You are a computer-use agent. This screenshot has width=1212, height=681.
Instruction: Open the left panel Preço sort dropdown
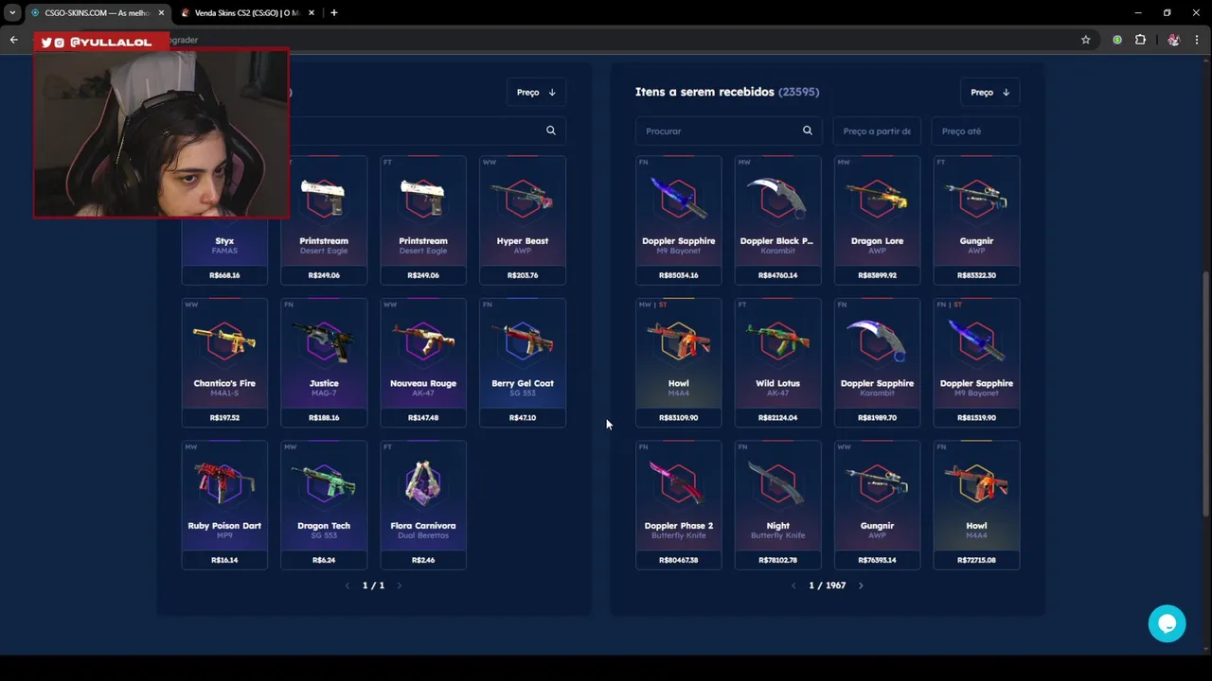click(x=536, y=92)
